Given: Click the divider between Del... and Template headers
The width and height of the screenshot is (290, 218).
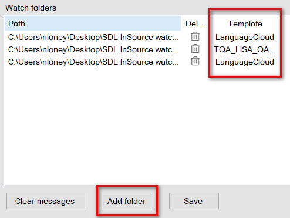Looking at the screenshot, I should (x=209, y=24).
